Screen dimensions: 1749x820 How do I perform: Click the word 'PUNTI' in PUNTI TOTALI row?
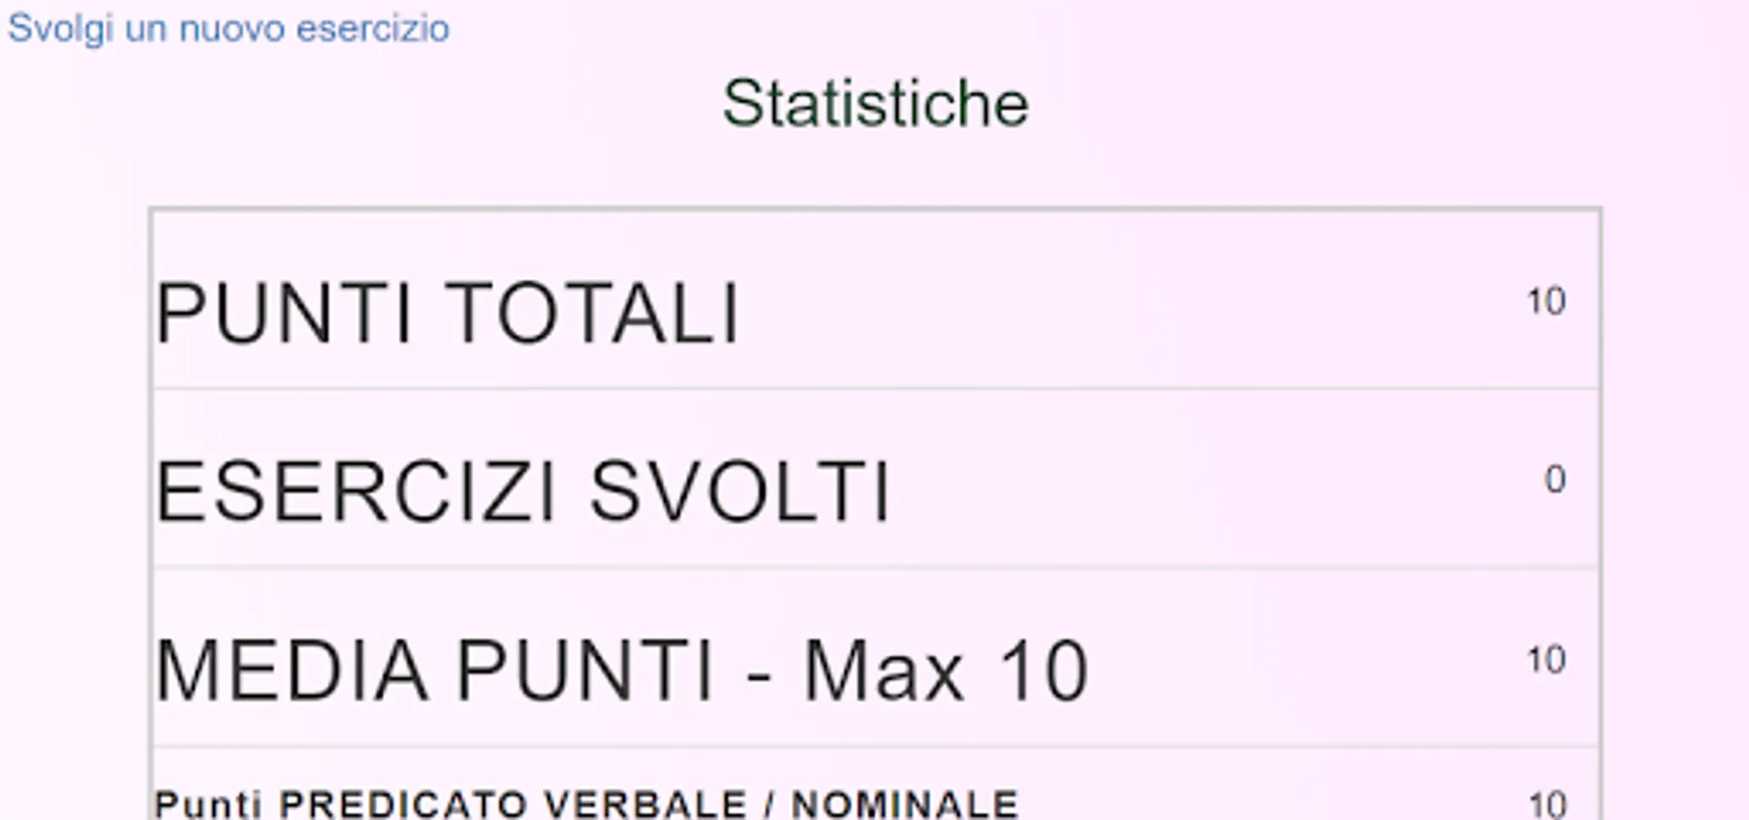point(283,313)
